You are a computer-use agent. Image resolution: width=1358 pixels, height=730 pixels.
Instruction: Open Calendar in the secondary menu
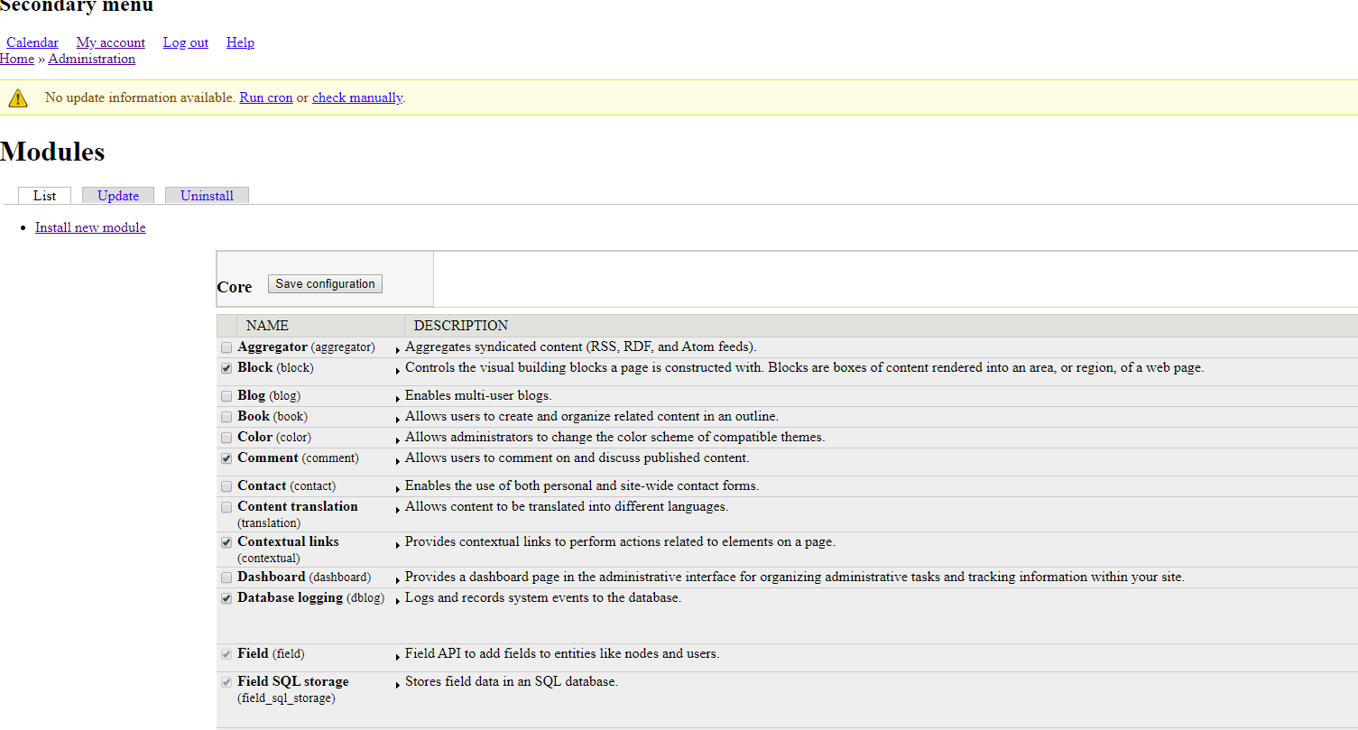(32, 42)
